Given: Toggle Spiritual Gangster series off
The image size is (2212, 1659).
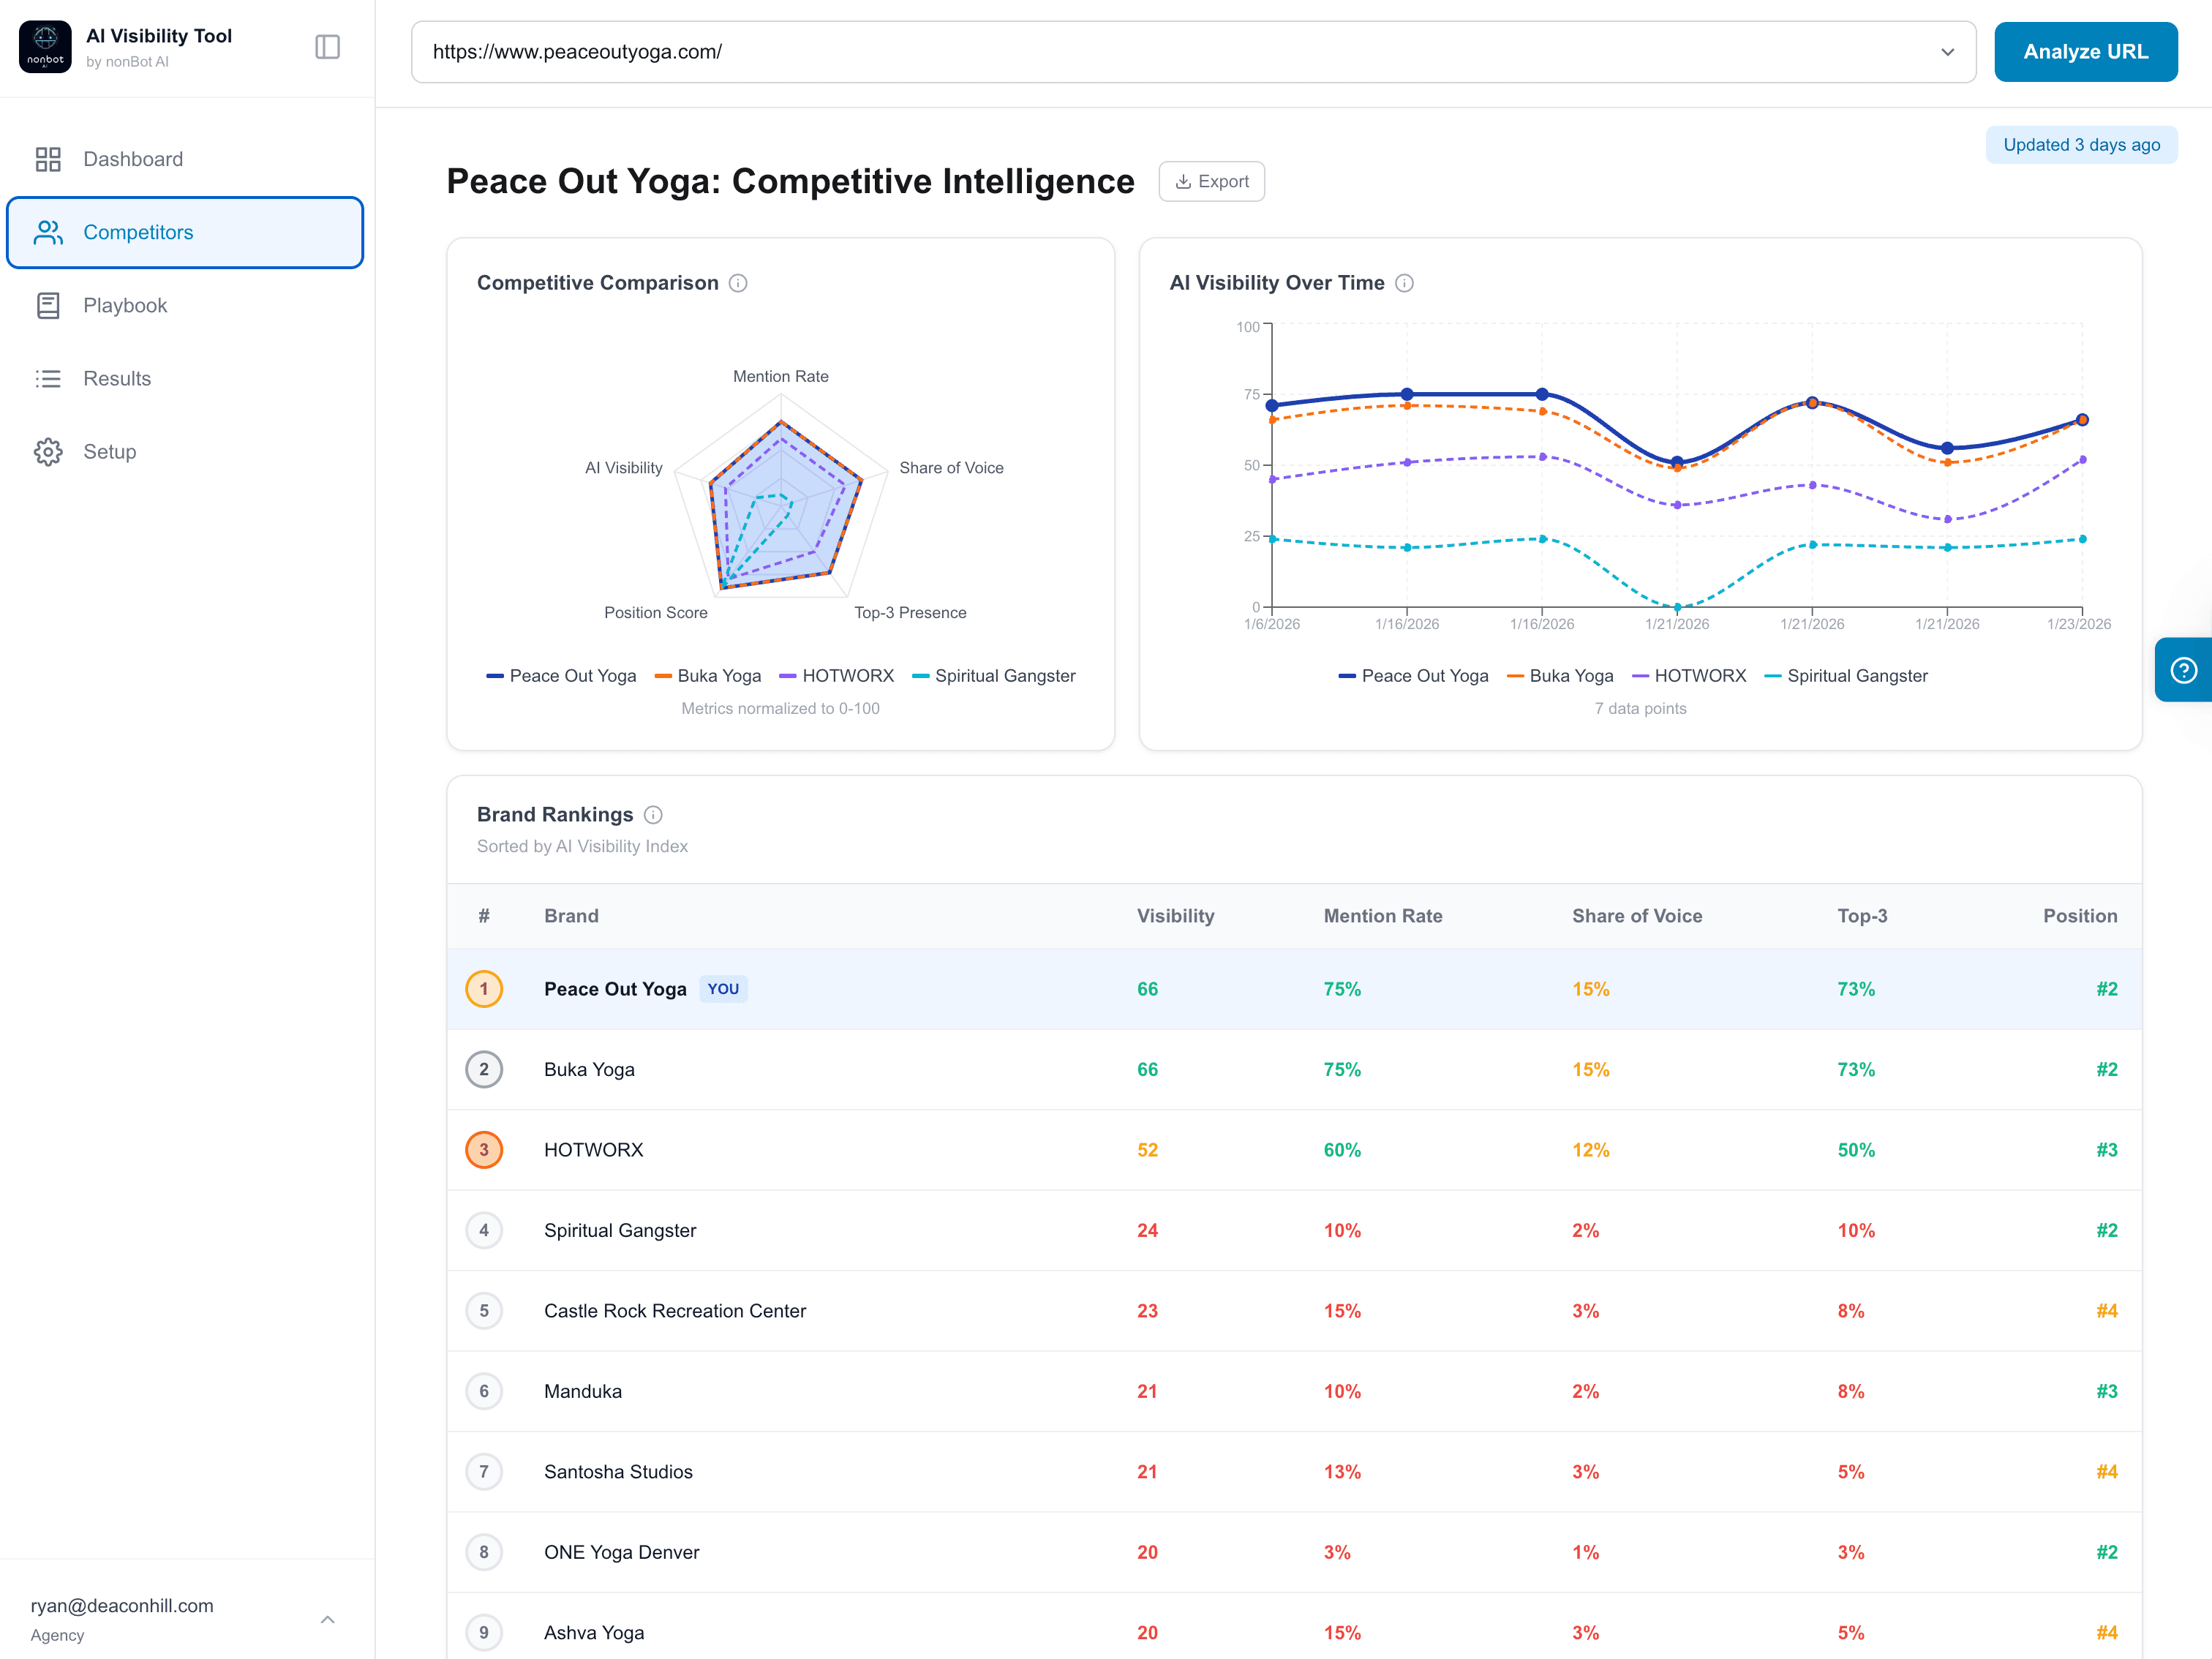Looking at the screenshot, I should pyautogui.click(x=1846, y=675).
